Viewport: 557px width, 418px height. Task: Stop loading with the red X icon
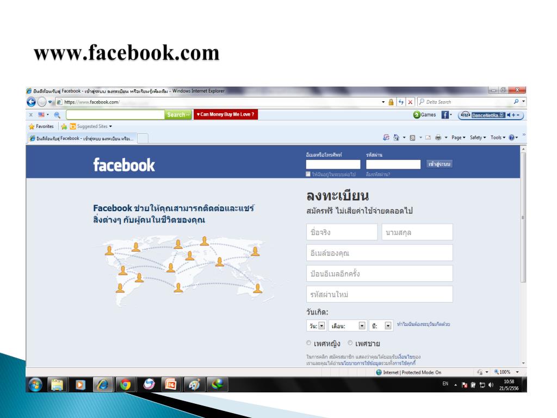[x=410, y=102]
